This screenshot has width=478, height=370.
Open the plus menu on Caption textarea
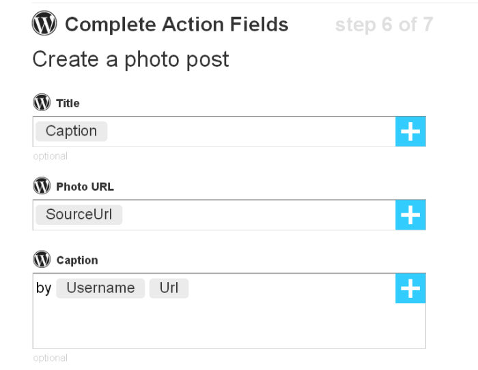point(410,288)
